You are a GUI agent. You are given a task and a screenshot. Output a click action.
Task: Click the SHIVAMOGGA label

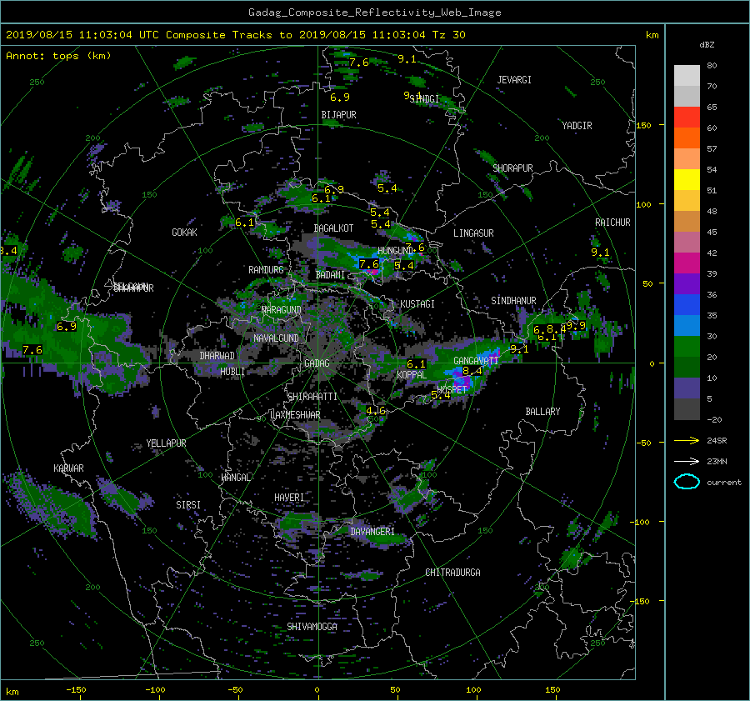[312, 627]
